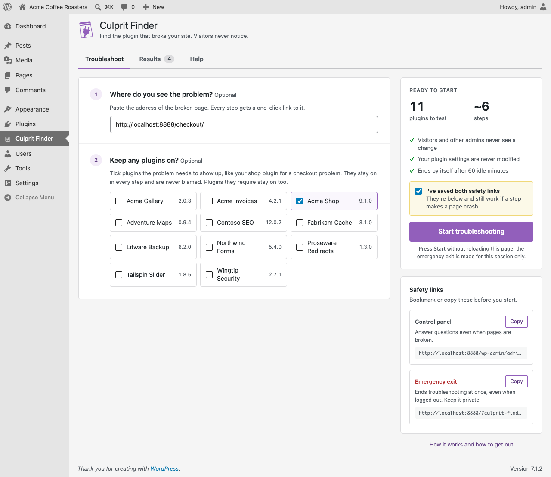Focus the broken page address field

coord(244,124)
